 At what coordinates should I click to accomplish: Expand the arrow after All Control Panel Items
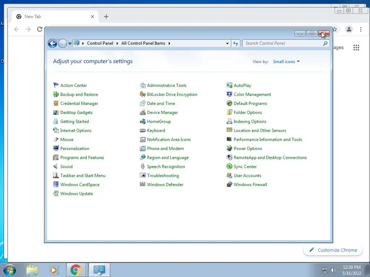point(169,43)
